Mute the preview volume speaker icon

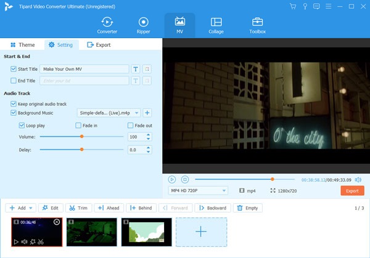coord(358,180)
